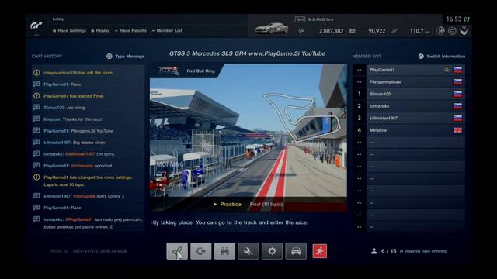Viewport: 497px width, 279px height.
Task: Open room options with the gear icon
Action: 273,251
